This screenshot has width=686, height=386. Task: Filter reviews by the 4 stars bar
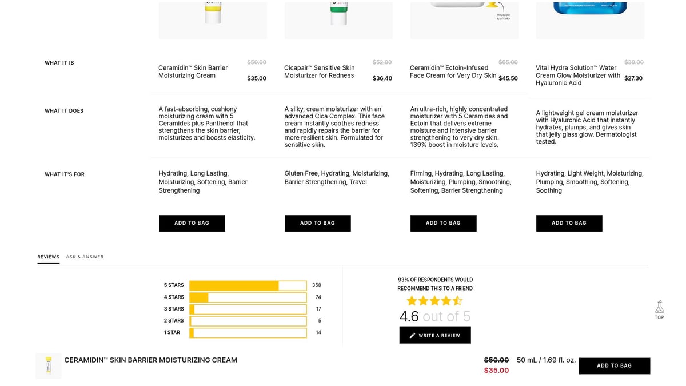tap(248, 297)
